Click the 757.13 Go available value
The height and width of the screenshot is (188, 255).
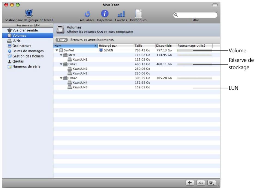164,50
